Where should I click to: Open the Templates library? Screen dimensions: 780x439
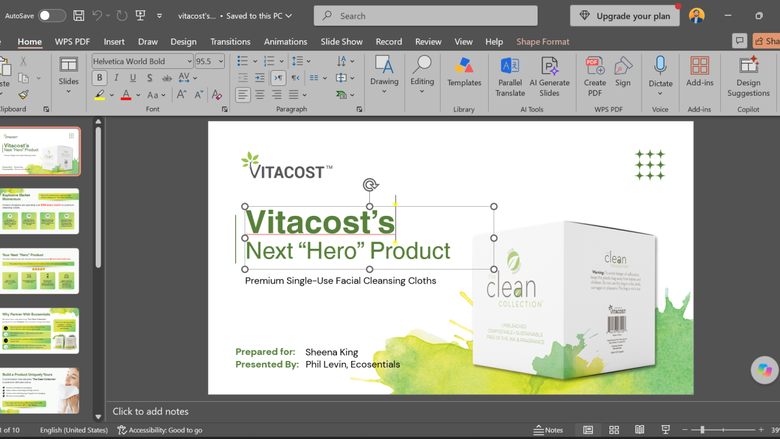[464, 72]
